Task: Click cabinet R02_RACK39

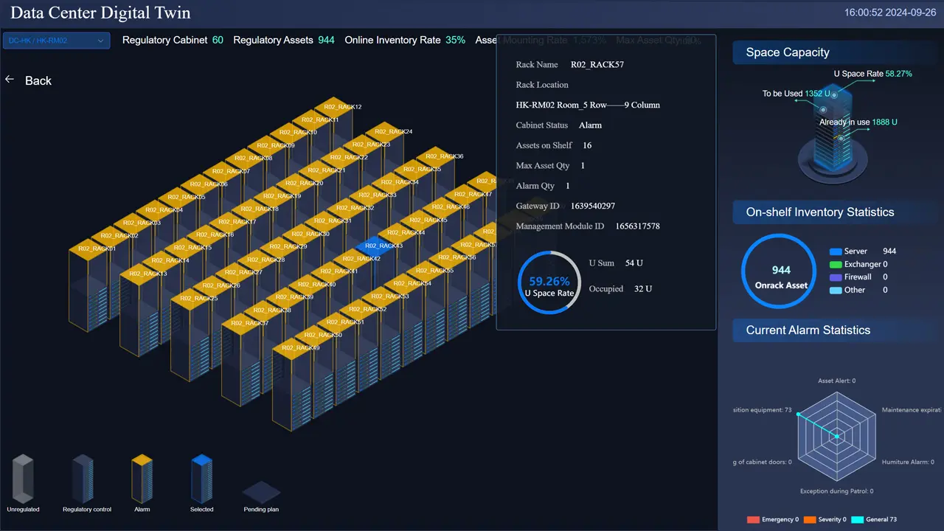Action: coord(295,296)
